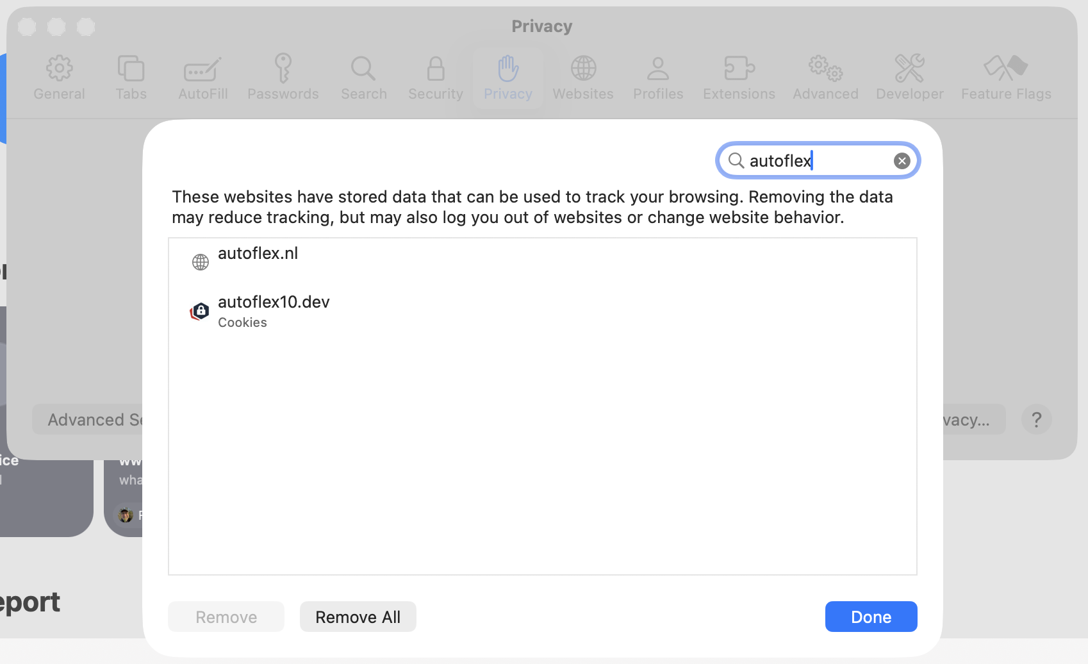The width and height of the screenshot is (1088, 664).
Task: Open the Passwords key icon
Action: (x=283, y=69)
